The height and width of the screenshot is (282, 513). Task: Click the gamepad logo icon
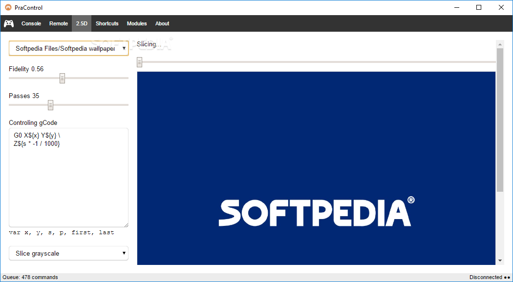click(9, 23)
